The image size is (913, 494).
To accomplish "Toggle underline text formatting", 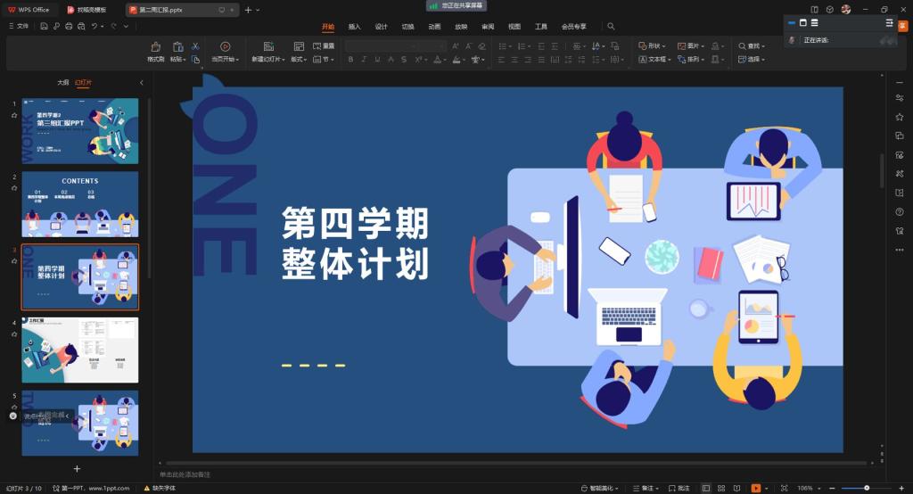I will 377,60.
